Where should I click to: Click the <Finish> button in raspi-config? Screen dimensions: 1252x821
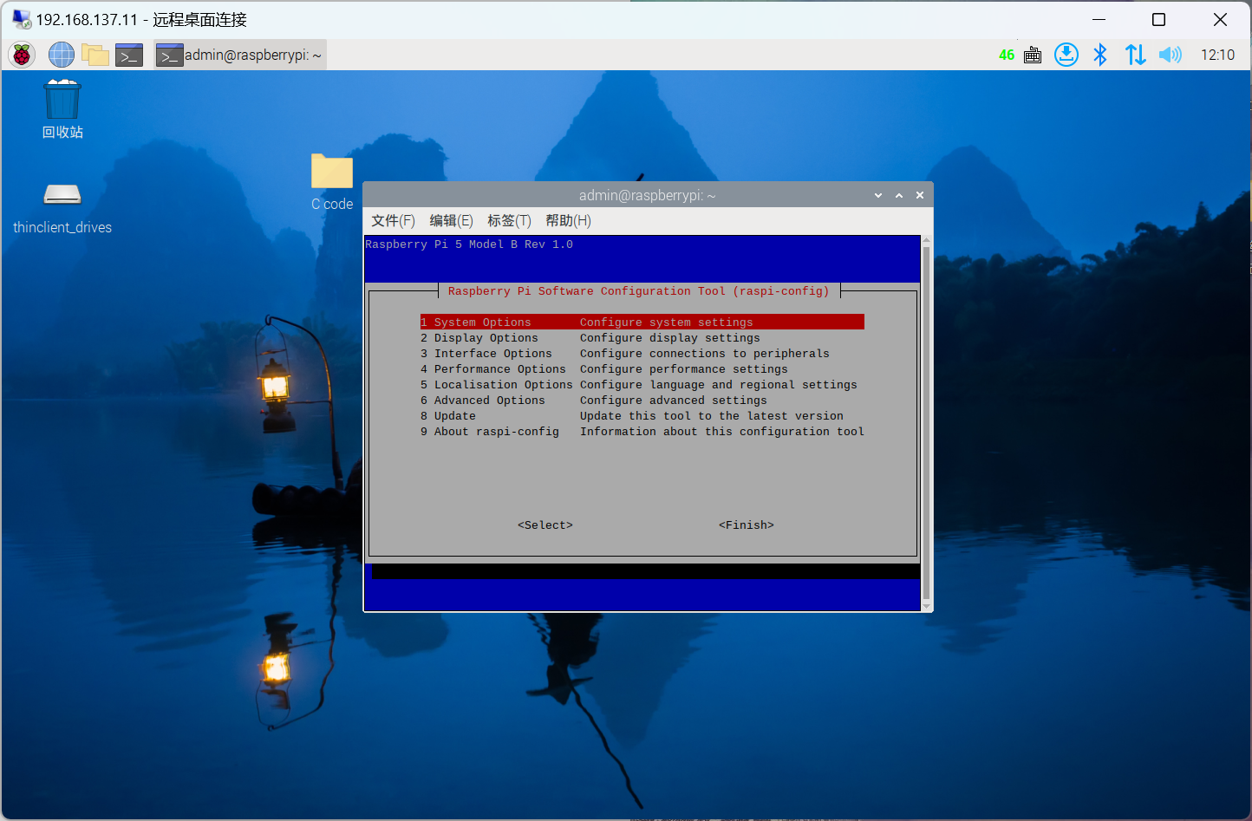click(x=747, y=525)
